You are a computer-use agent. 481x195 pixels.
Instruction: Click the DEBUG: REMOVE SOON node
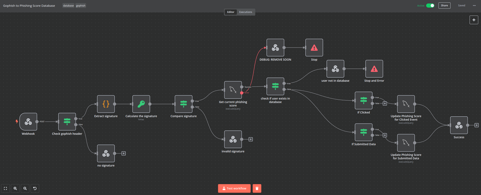coord(275,48)
